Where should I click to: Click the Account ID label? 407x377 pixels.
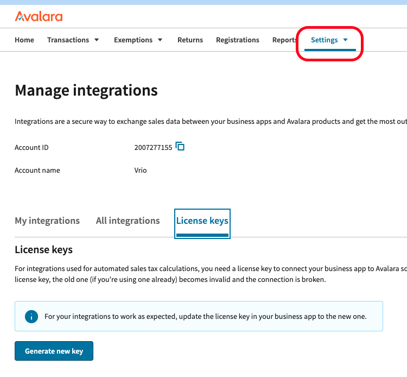click(x=31, y=148)
